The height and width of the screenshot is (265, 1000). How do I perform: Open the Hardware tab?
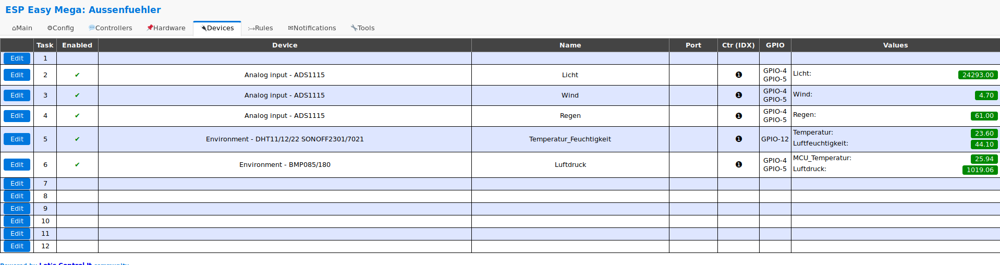pyautogui.click(x=166, y=28)
